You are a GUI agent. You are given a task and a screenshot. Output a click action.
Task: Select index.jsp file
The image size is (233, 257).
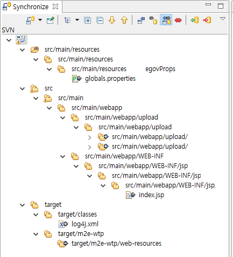point(151,195)
